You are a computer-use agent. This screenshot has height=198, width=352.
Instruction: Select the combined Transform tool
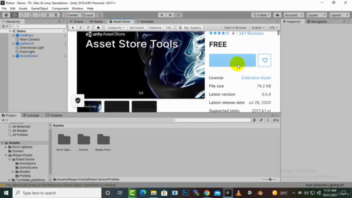click(x=48, y=15)
